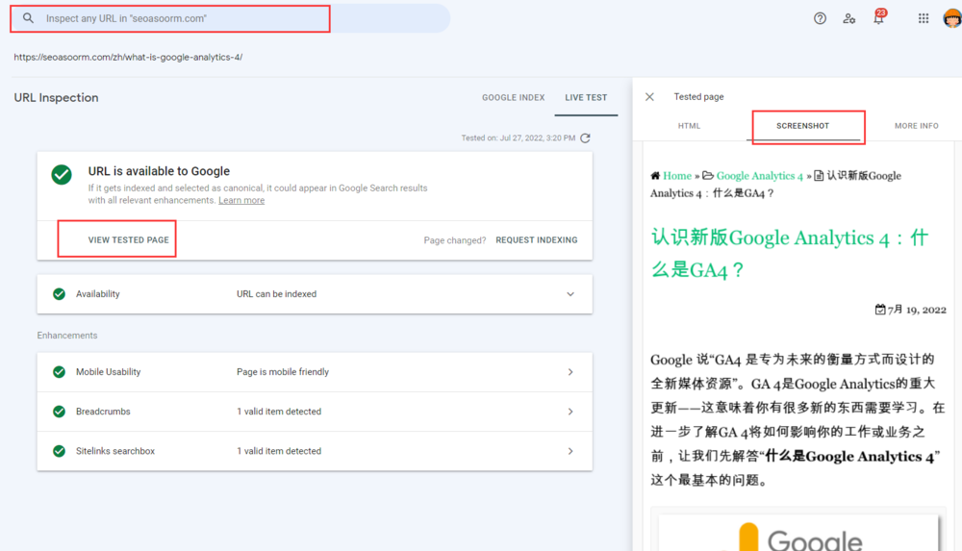Focus the Inspect any URL search field
This screenshot has width=962, height=551.
[x=231, y=18]
